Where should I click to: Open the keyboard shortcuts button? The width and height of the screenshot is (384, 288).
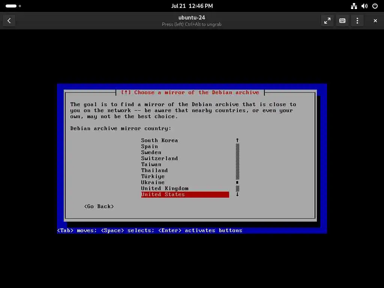point(342,21)
